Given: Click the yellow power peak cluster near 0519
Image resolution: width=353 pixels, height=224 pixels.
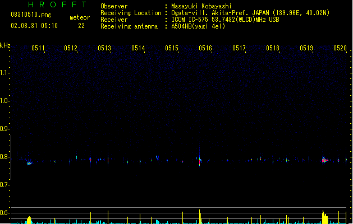Looking at the screenshot, I should [325, 217].
